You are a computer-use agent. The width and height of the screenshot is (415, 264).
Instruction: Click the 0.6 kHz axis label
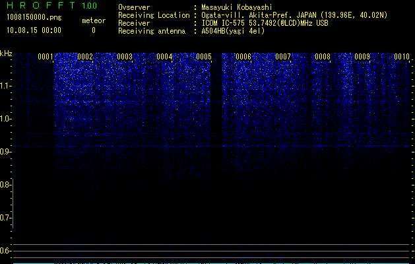[5, 251]
